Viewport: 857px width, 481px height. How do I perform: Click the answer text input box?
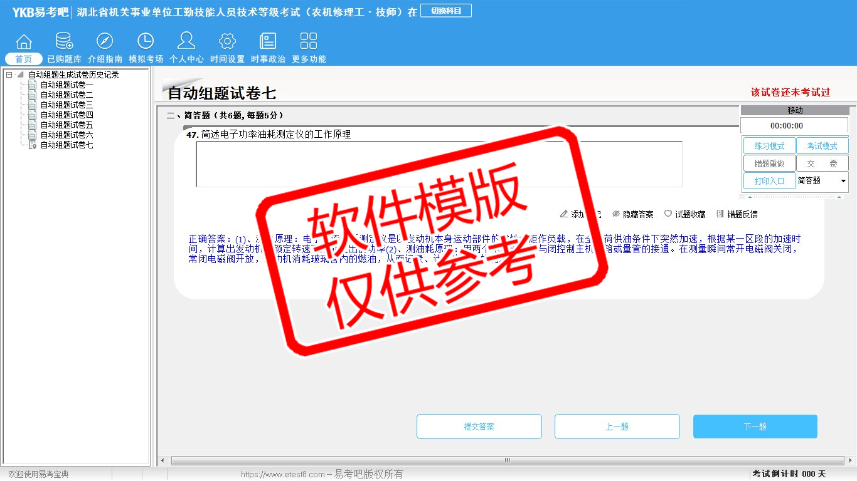439,164
